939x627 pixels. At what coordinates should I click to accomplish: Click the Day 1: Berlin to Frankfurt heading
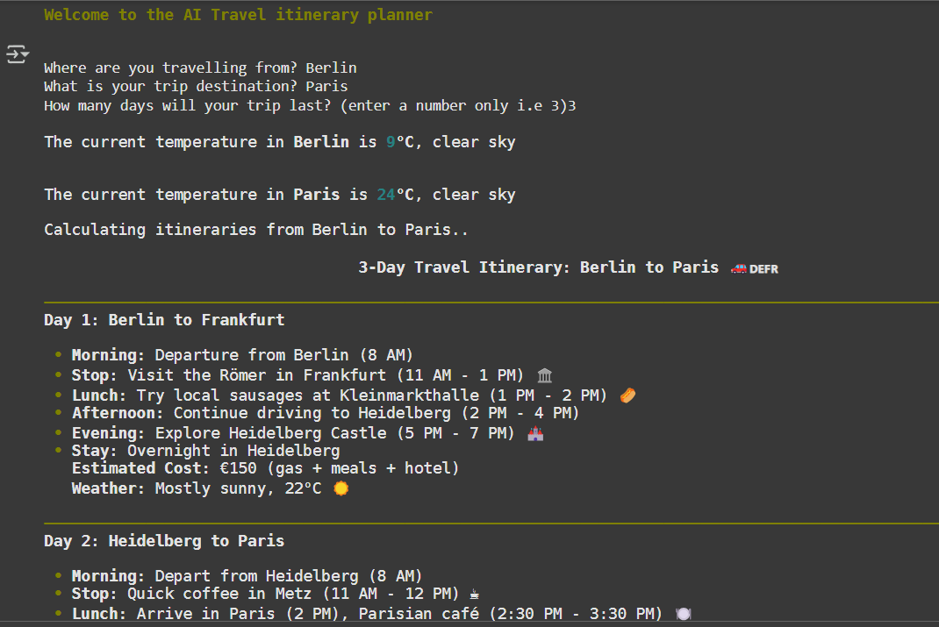[164, 320]
